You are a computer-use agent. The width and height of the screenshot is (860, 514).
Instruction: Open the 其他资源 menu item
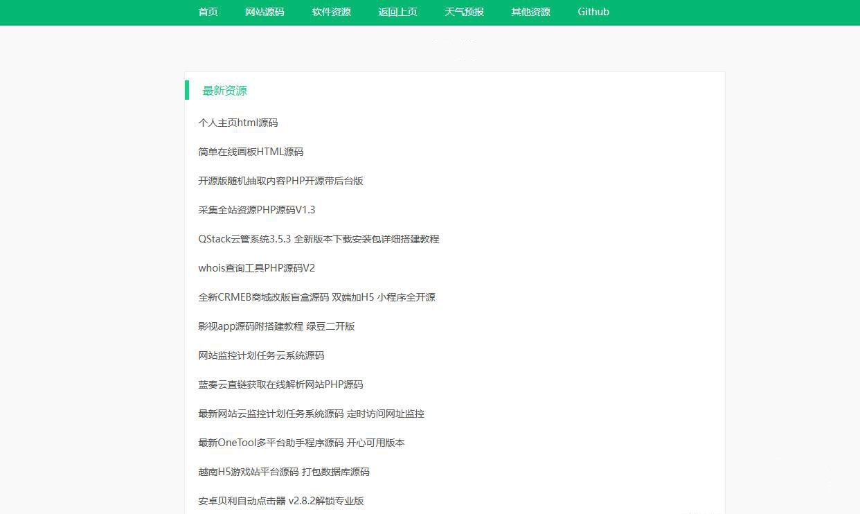[530, 12]
